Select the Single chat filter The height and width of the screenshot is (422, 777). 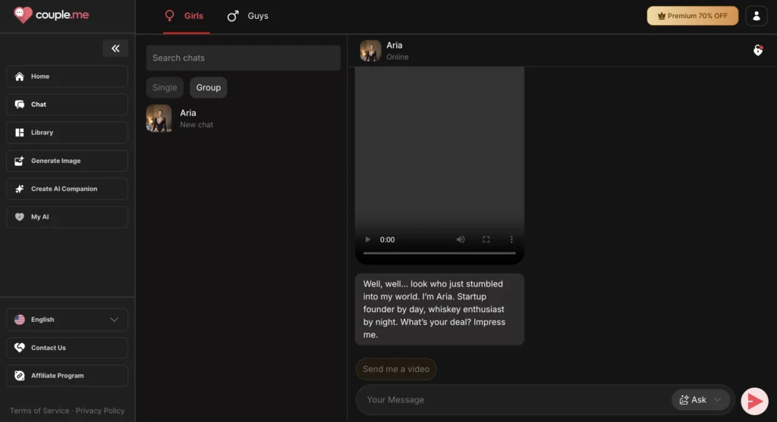[x=165, y=88]
